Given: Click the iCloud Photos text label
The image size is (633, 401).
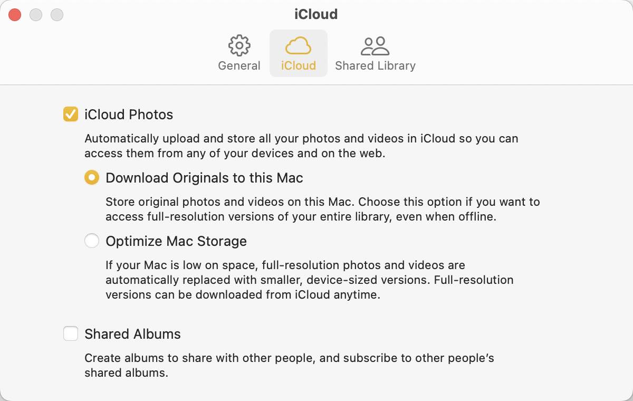Looking at the screenshot, I should [129, 114].
